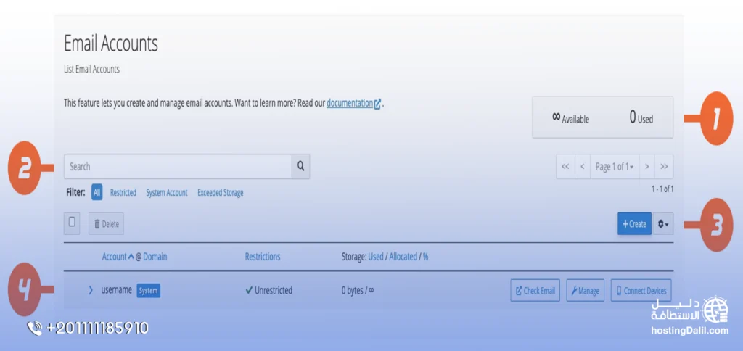Focus the Search input field
The height and width of the screenshot is (351, 743).
coord(178,166)
